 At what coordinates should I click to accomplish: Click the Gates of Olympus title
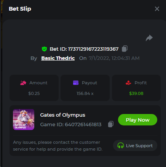pos(62,115)
